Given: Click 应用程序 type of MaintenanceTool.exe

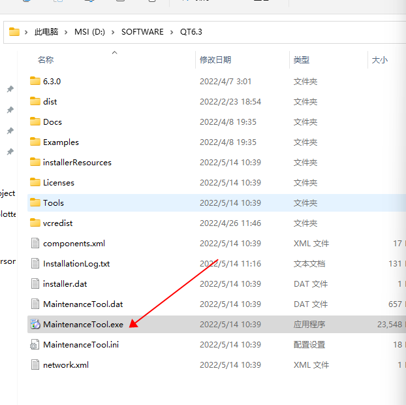Looking at the screenshot, I should point(309,325).
